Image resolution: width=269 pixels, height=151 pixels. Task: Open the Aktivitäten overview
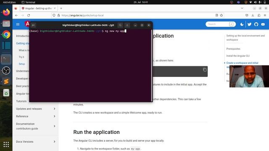pos(9,2)
